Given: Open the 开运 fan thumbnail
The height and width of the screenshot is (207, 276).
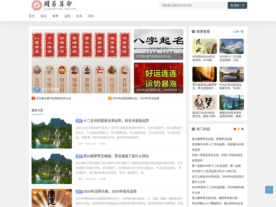Looking at the screenshot, I should tap(52, 198).
